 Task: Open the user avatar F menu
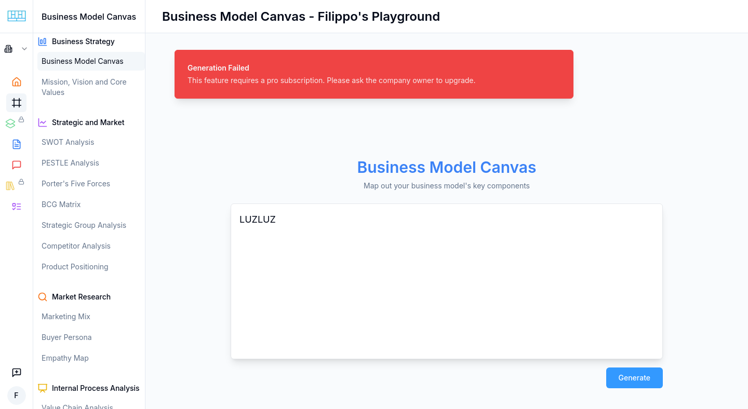click(17, 396)
